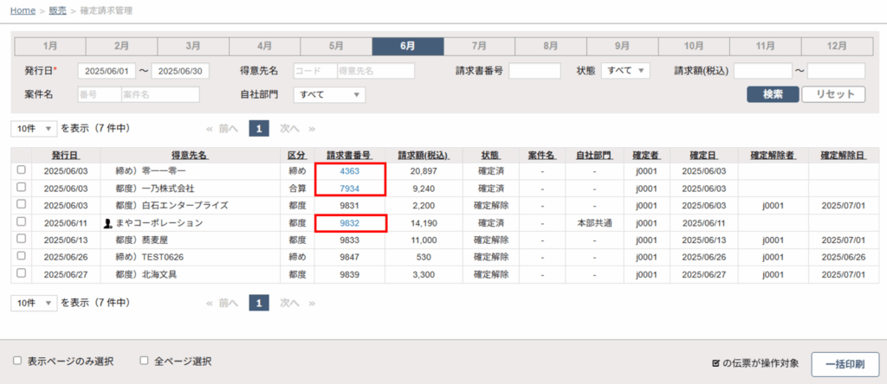The image size is (887, 384).
Task: Switch to the 12月 tab
Action: [837, 46]
